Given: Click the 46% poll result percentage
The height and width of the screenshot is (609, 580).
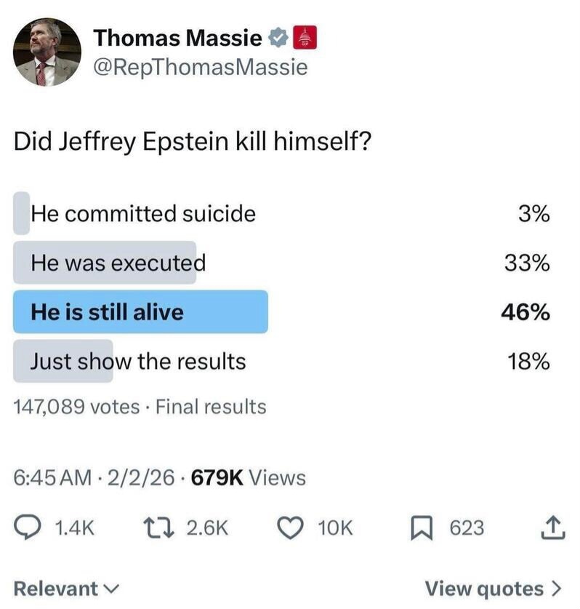Looking at the screenshot, I should tap(525, 312).
